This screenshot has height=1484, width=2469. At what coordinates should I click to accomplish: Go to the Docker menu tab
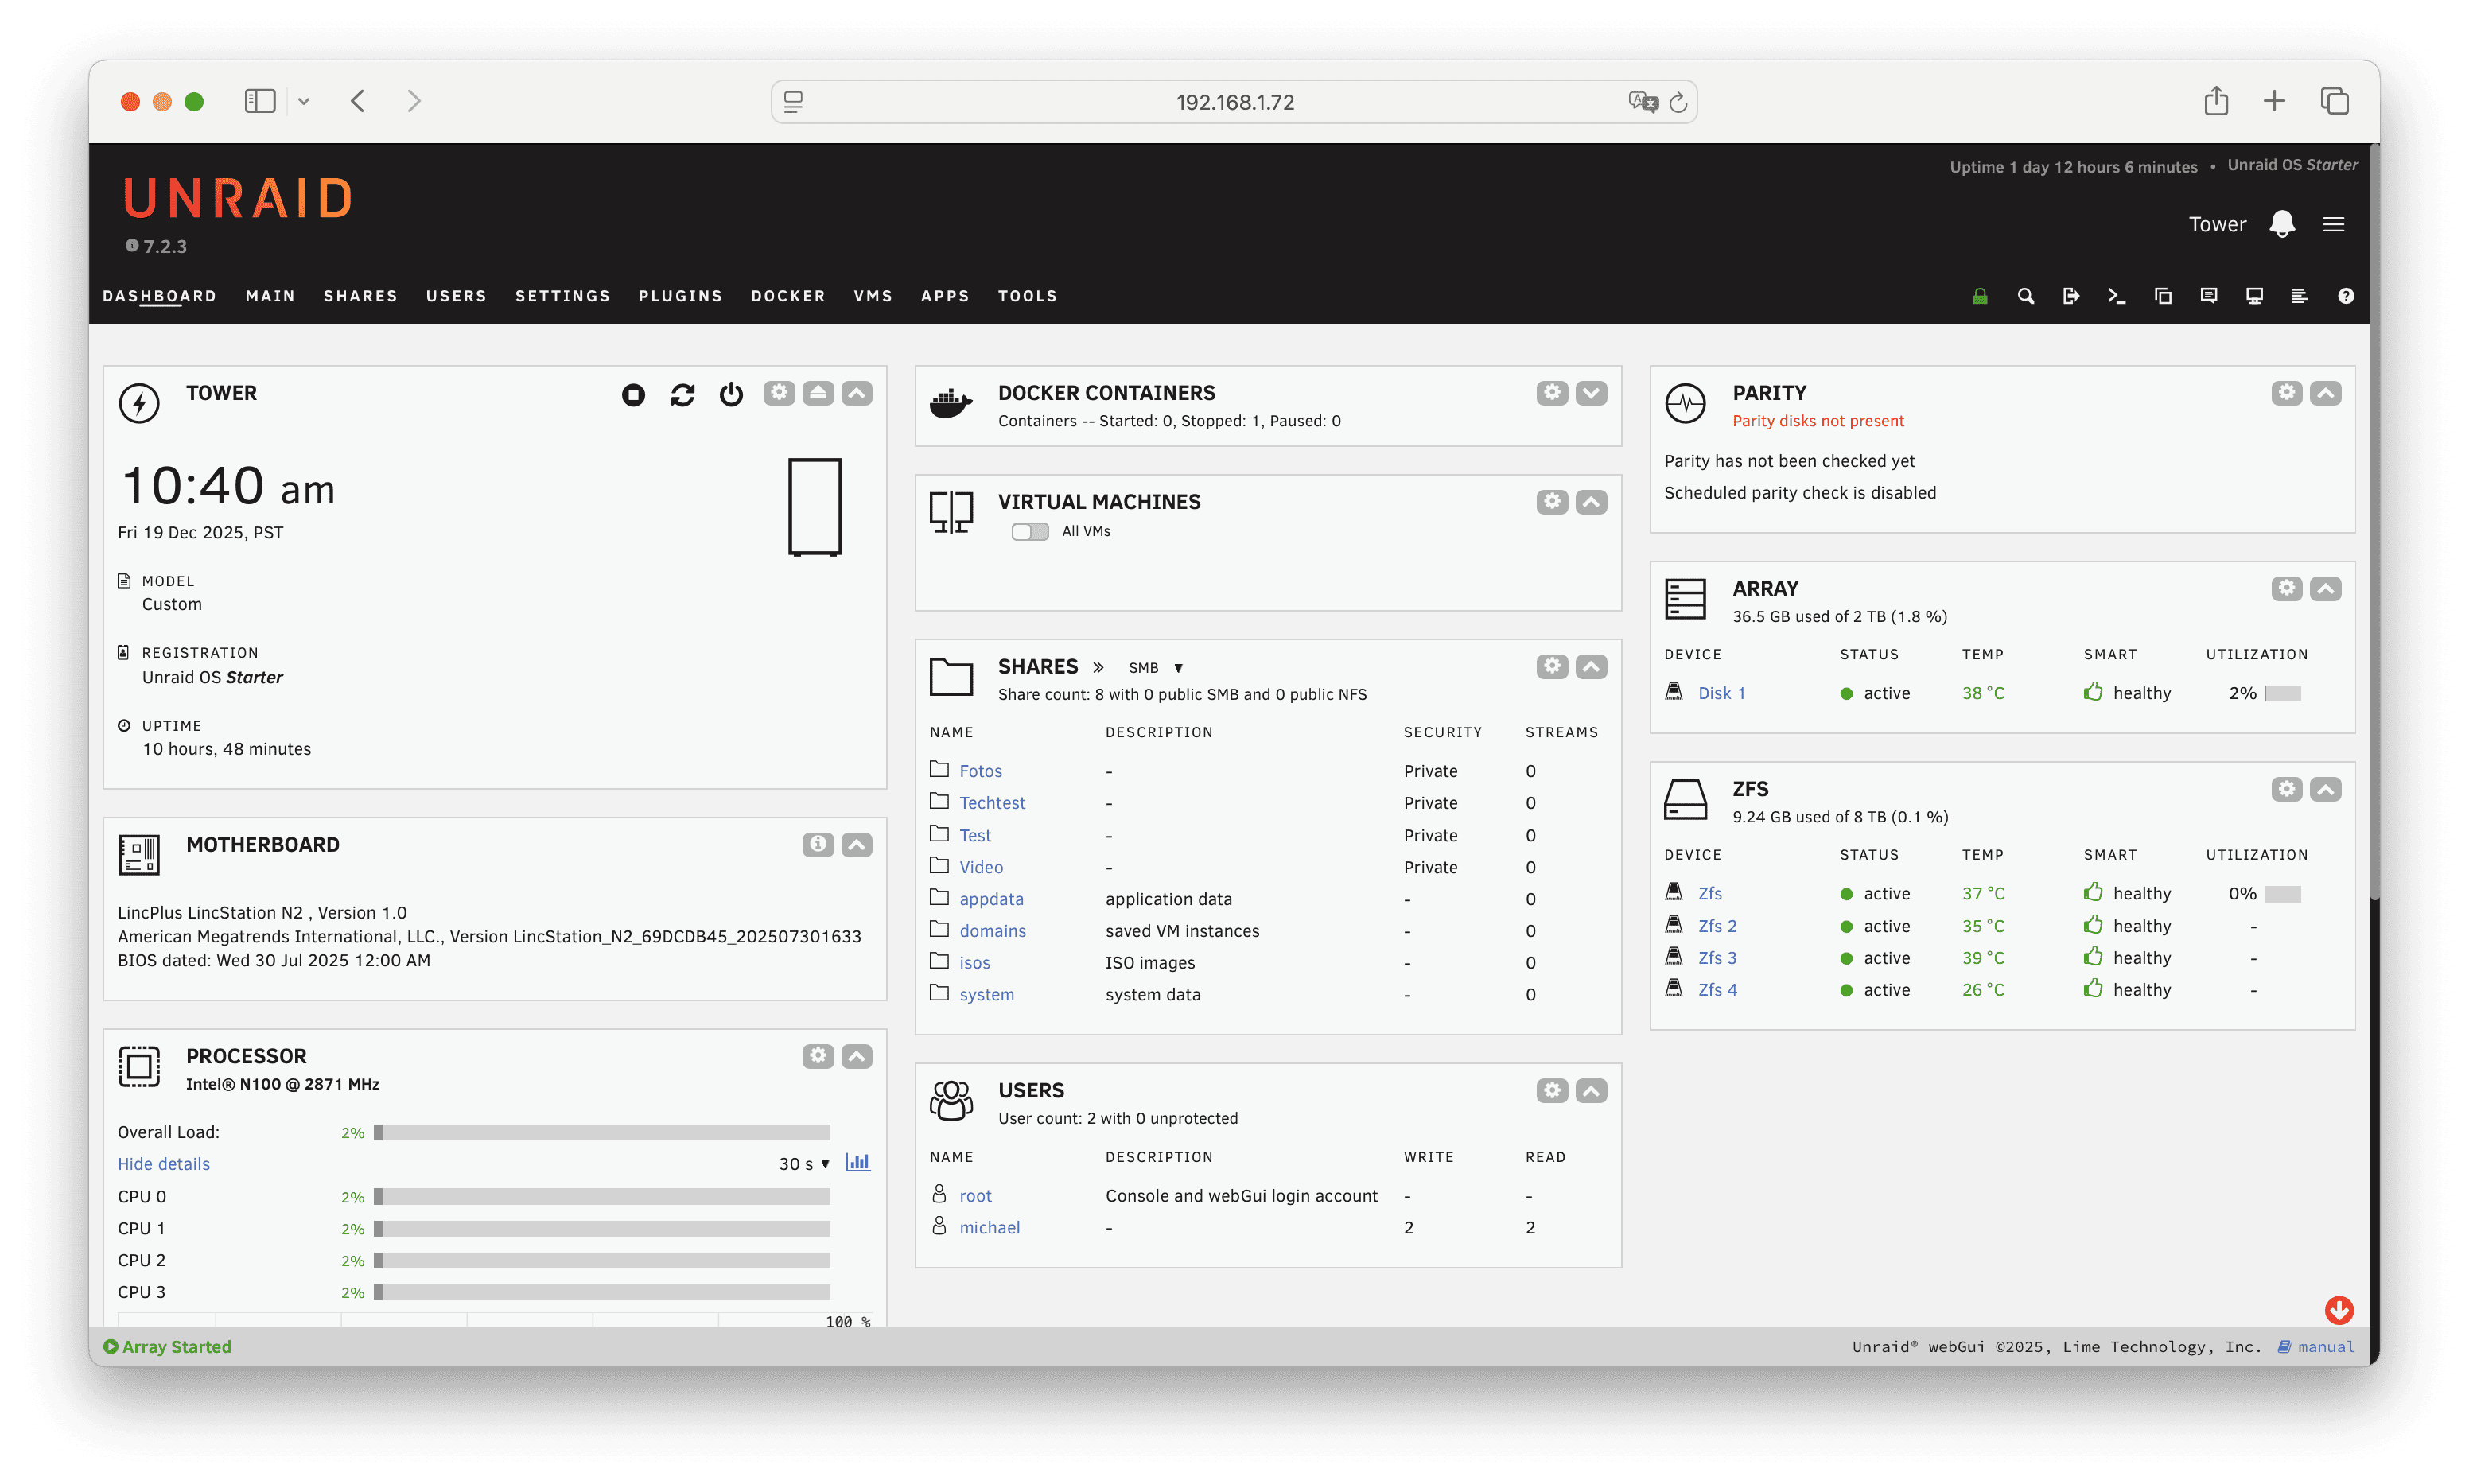(788, 296)
